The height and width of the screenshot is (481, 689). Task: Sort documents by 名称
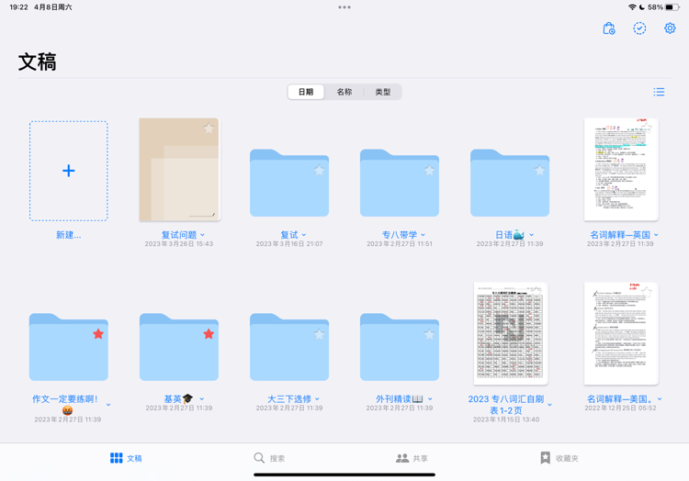coord(344,92)
